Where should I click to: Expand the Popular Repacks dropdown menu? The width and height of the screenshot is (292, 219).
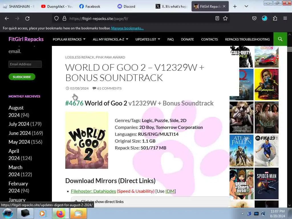click(x=69, y=39)
